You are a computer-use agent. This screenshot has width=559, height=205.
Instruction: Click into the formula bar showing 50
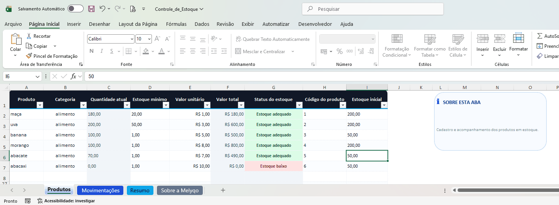pos(322,76)
